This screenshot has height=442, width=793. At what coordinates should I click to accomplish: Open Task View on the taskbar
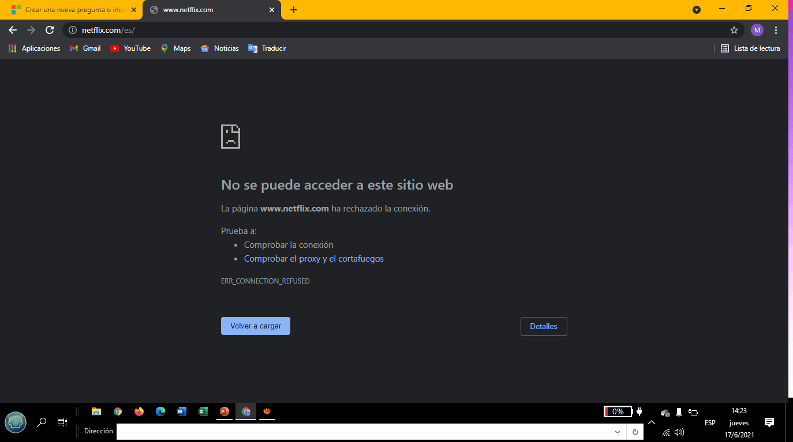point(62,422)
